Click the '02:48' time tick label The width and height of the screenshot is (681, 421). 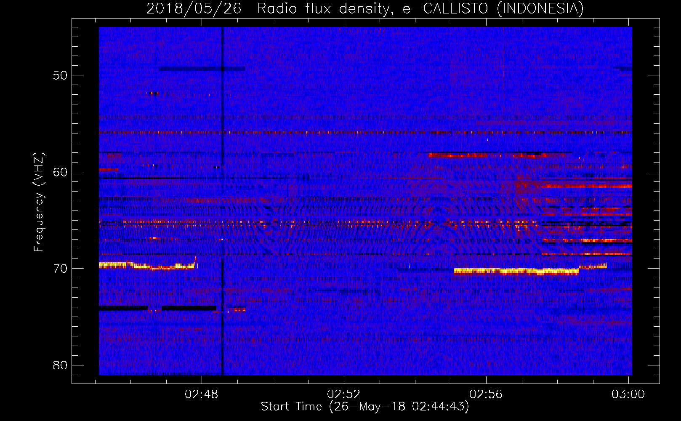(202, 394)
